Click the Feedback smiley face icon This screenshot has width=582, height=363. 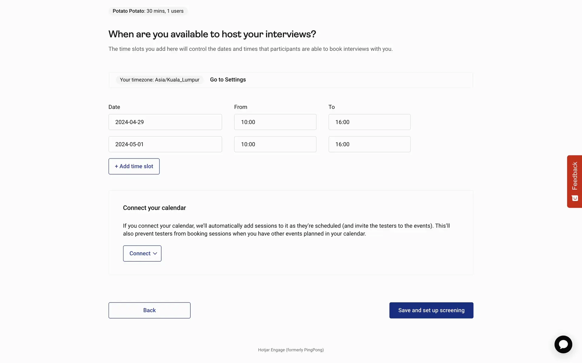[x=575, y=198]
